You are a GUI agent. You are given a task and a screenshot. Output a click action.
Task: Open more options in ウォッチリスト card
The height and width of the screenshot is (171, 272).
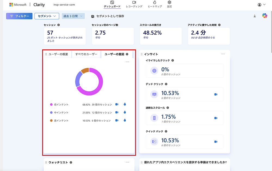[x=128, y=162]
